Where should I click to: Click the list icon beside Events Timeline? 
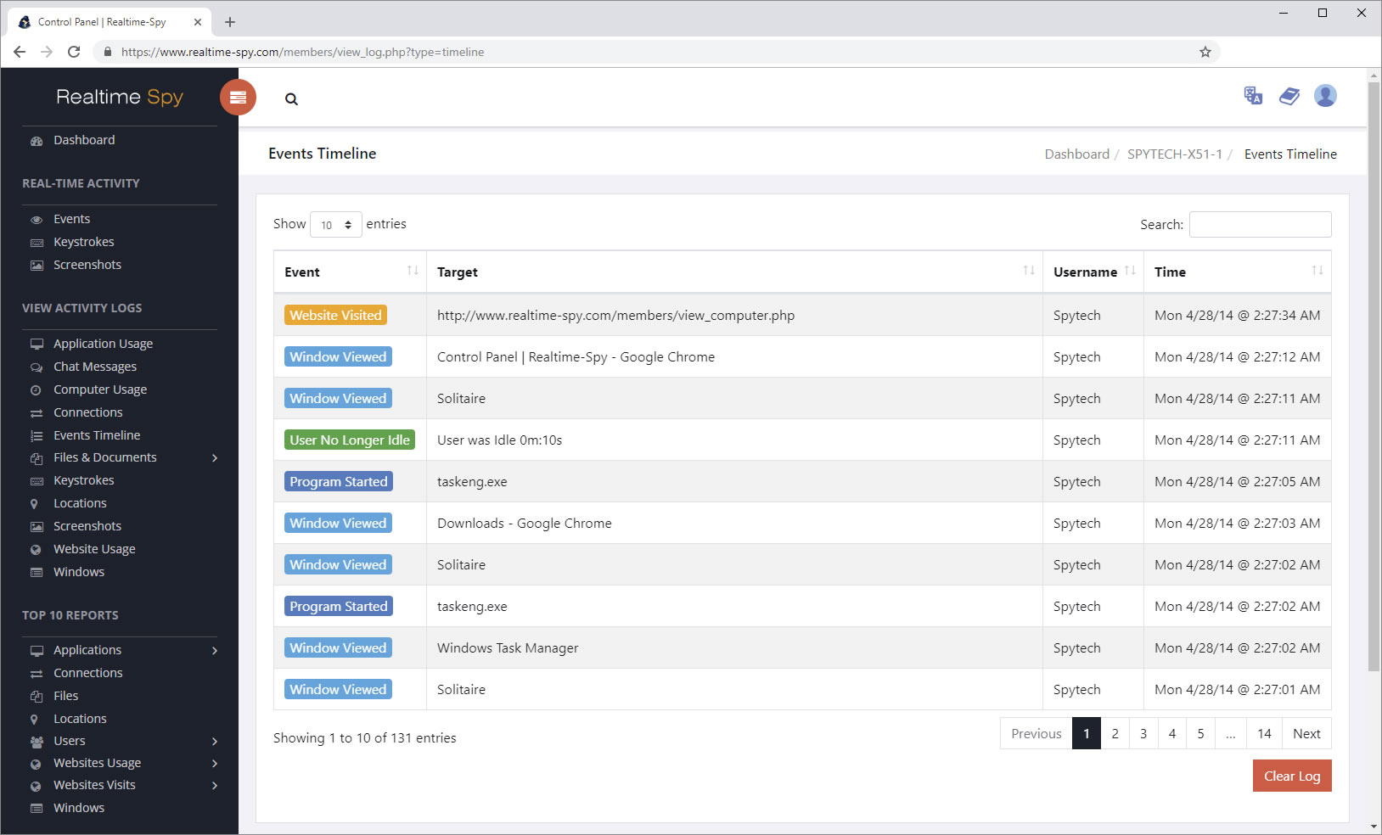pos(37,436)
